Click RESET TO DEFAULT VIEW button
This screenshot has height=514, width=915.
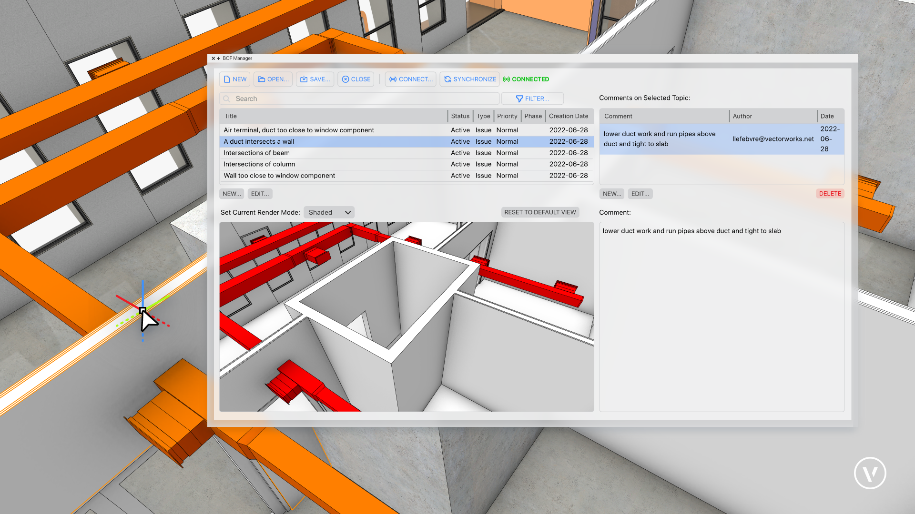click(540, 212)
